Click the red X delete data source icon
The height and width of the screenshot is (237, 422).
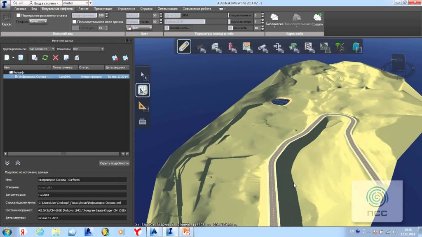[55, 58]
